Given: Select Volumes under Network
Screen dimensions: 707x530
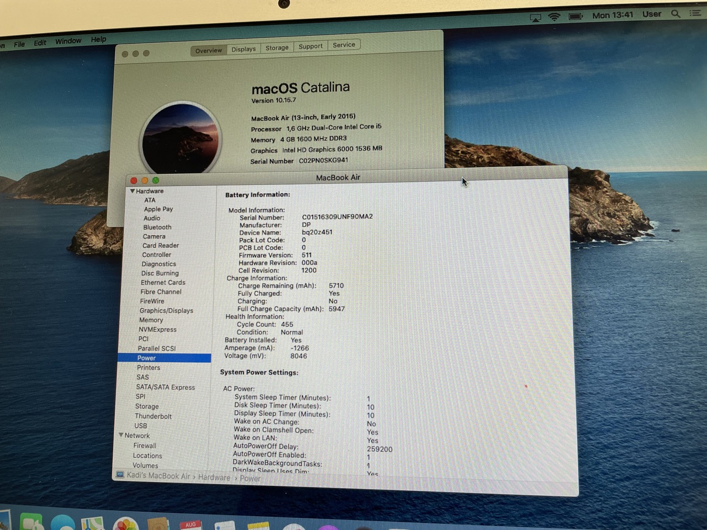Looking at the screenshot, I should (x=145, y=465).
